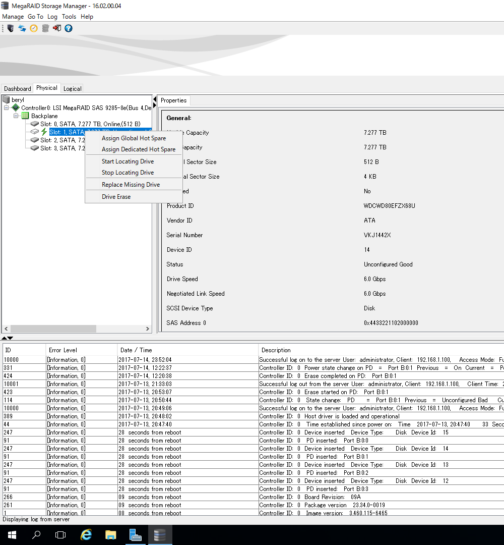
Task: Select log row 331 power state change
Action: pyautogui.click(x=254, y=368)
